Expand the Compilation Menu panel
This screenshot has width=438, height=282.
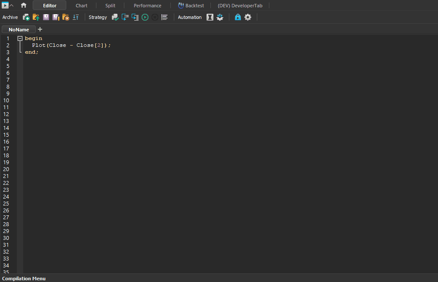(x=24, y=279)
